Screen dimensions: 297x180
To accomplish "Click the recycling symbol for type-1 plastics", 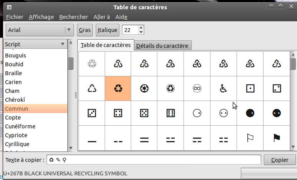I will pyautogui.click(x=118, y=63).
